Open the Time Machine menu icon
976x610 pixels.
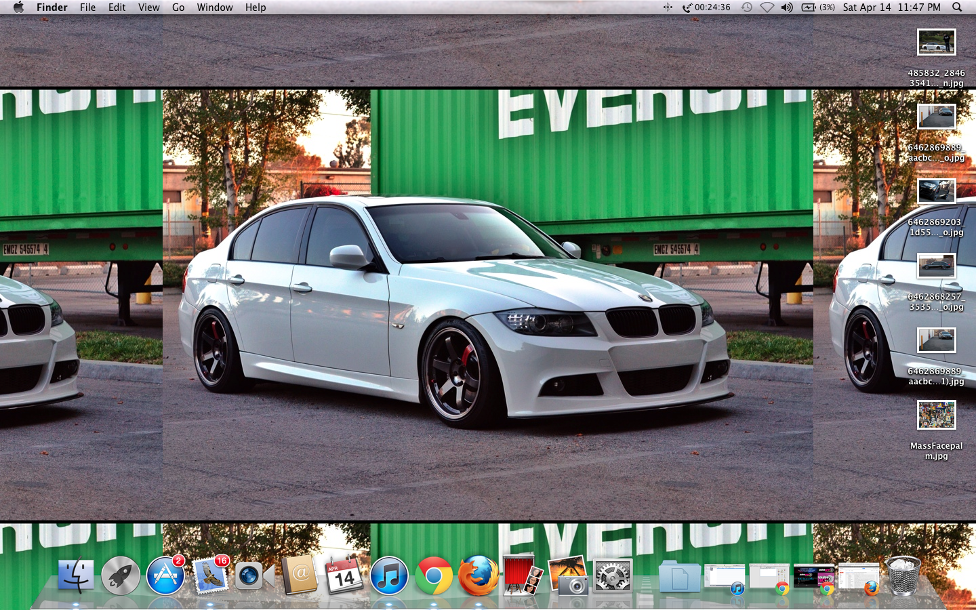tap(746, 7)
